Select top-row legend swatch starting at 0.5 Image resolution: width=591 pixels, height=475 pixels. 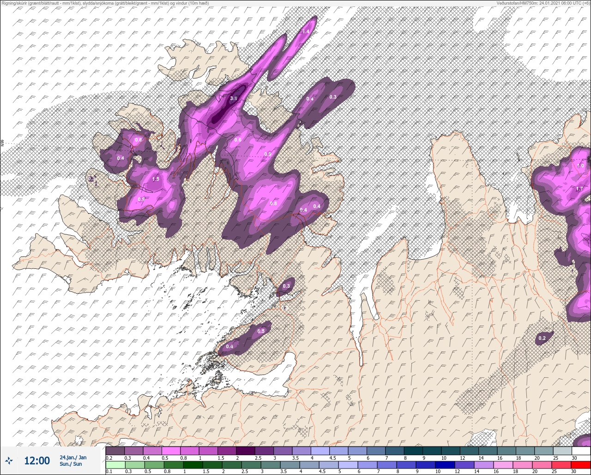(171, 451)
